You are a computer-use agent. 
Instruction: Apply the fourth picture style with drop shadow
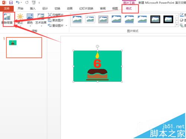[x=116, y=19]
